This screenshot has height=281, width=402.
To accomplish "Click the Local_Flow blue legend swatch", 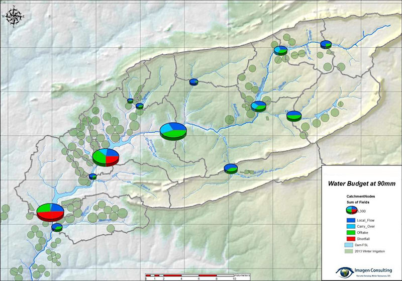I will coord(350,220).
